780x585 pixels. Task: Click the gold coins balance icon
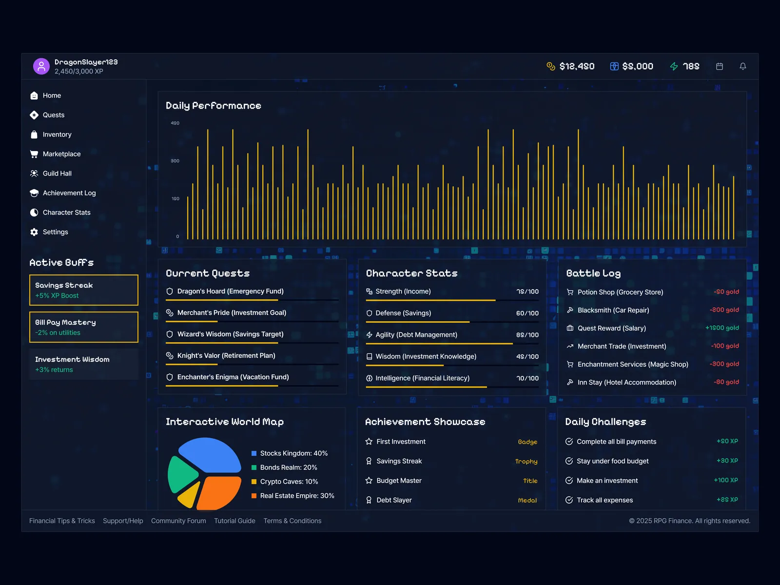pyautogui.click(x=551, y=66)
